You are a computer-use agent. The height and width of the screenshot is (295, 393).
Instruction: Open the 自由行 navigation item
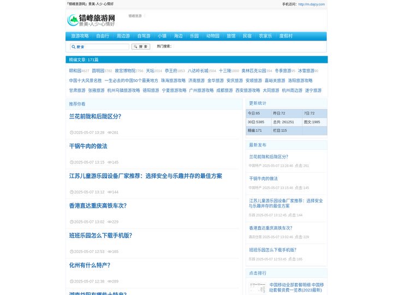coord(103,36)
